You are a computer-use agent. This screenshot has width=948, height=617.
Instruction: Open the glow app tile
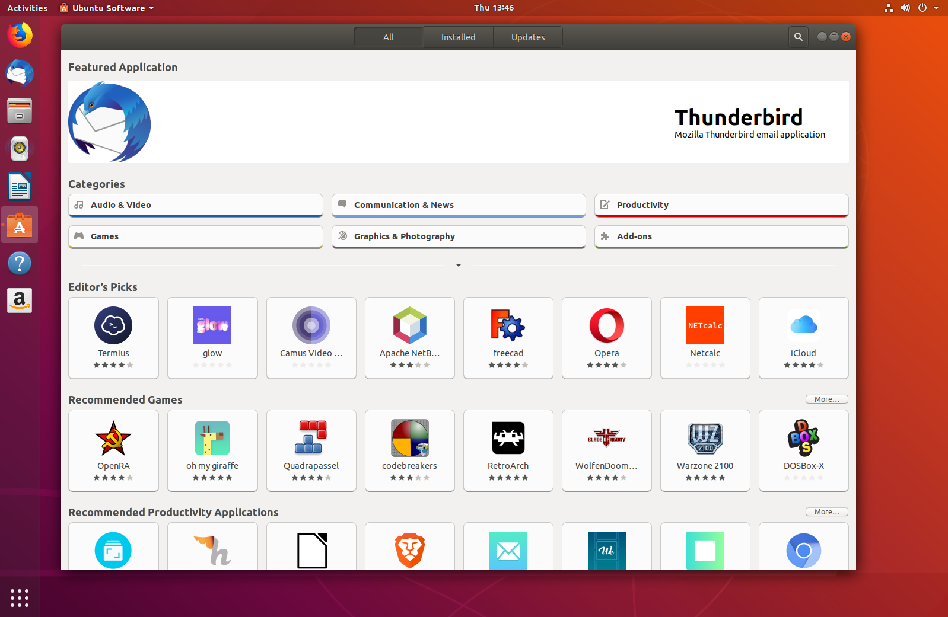(x=212, y=338)
